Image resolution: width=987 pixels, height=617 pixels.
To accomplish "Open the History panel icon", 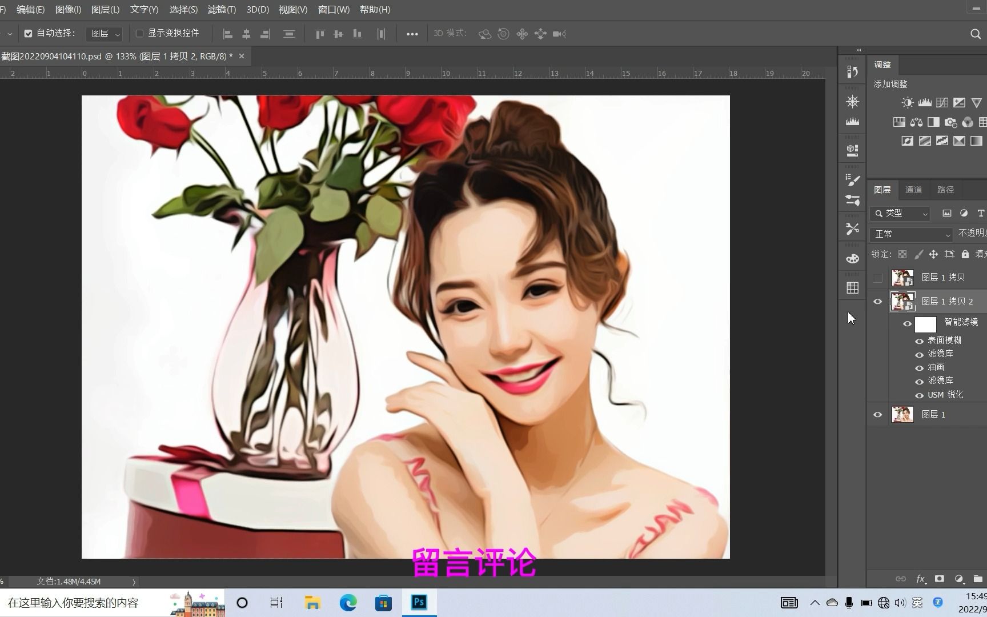I will 852,72.
